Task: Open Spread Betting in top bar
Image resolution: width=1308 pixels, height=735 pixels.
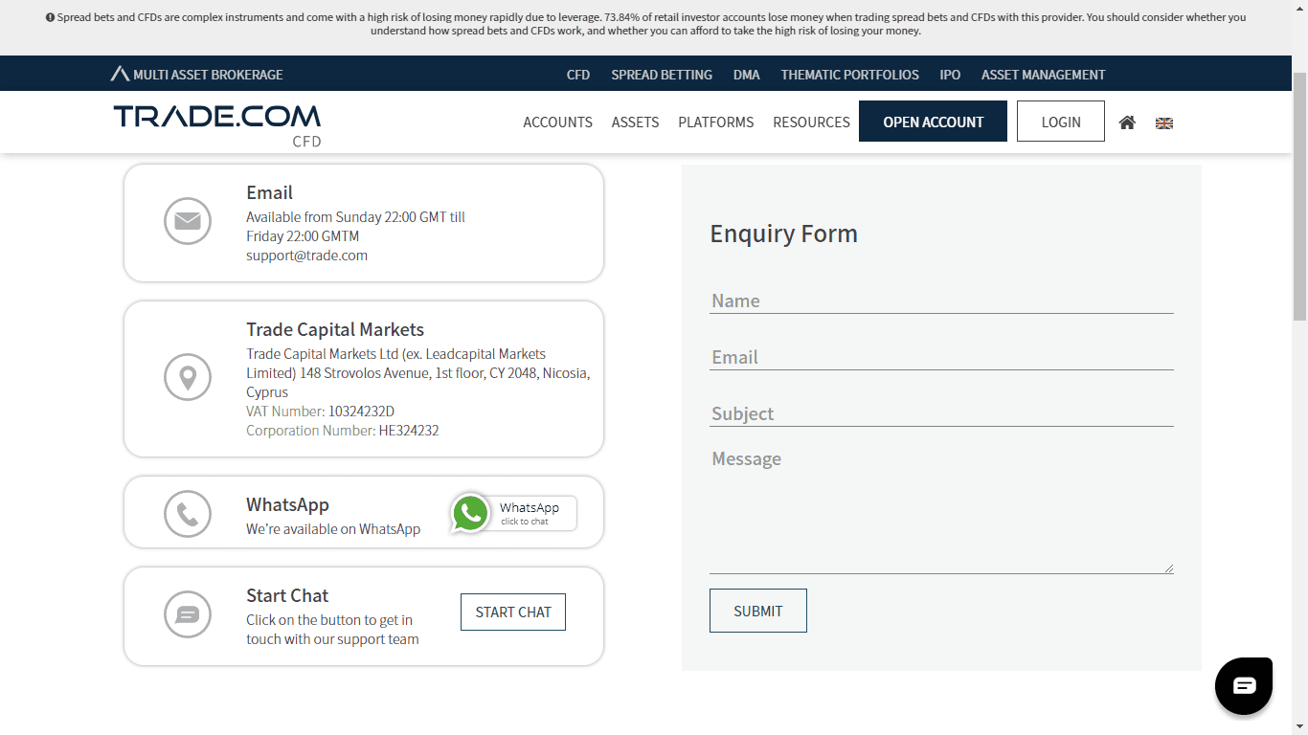Action: click(662, 75)
